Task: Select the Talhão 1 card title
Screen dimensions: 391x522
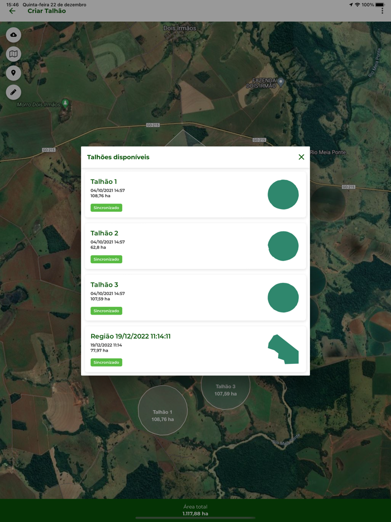Action: (103, 182)
